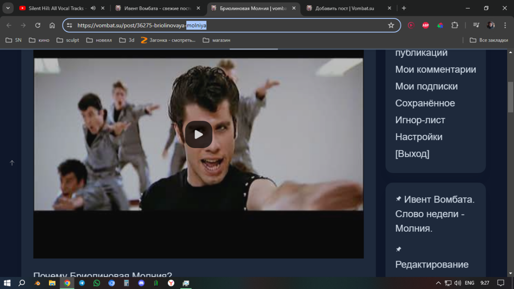The image size is (514, 289).
Task: Close the Ивент Вомбата tab
Action: pos(198,8)
